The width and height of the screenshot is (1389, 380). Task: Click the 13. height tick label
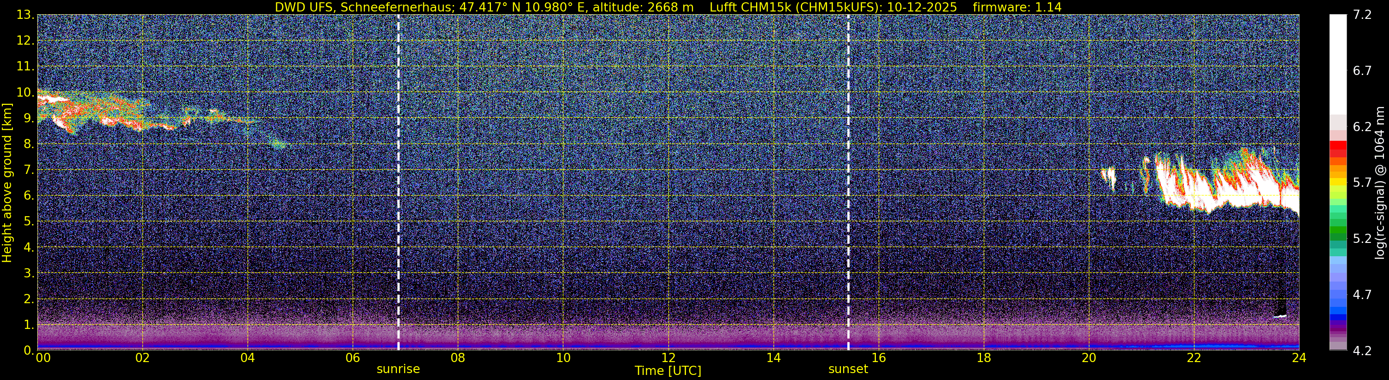pos(25,15)
